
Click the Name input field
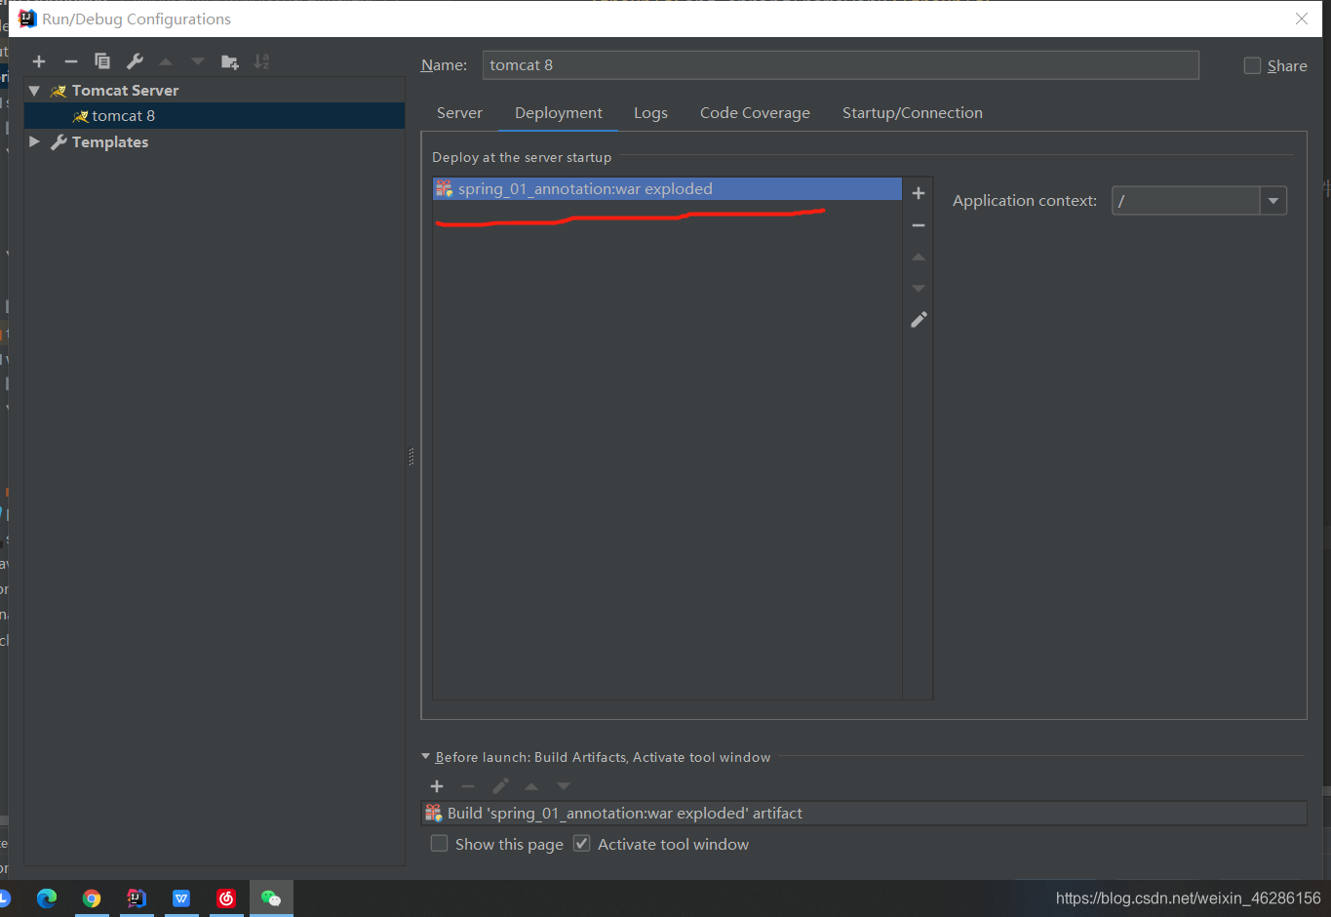pos(841,65)
